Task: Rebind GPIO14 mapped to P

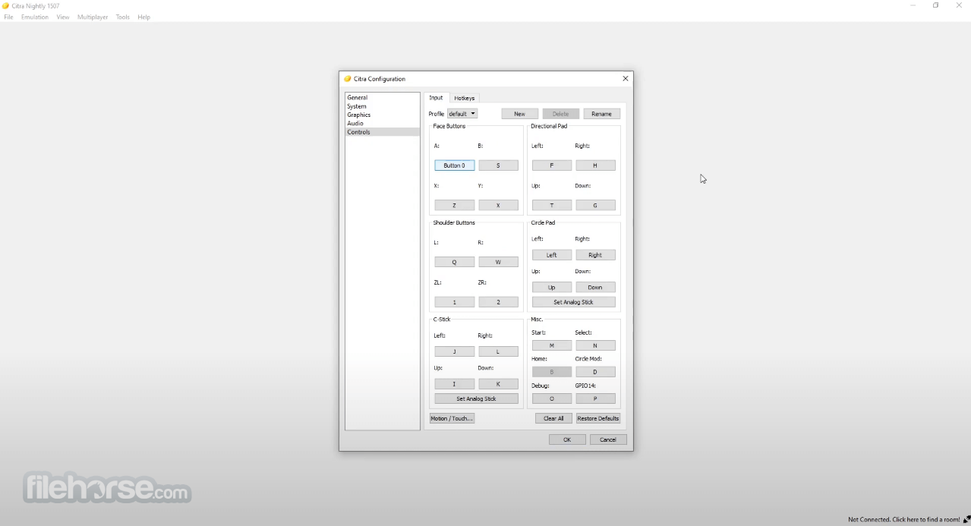Action: pos(595,398)
